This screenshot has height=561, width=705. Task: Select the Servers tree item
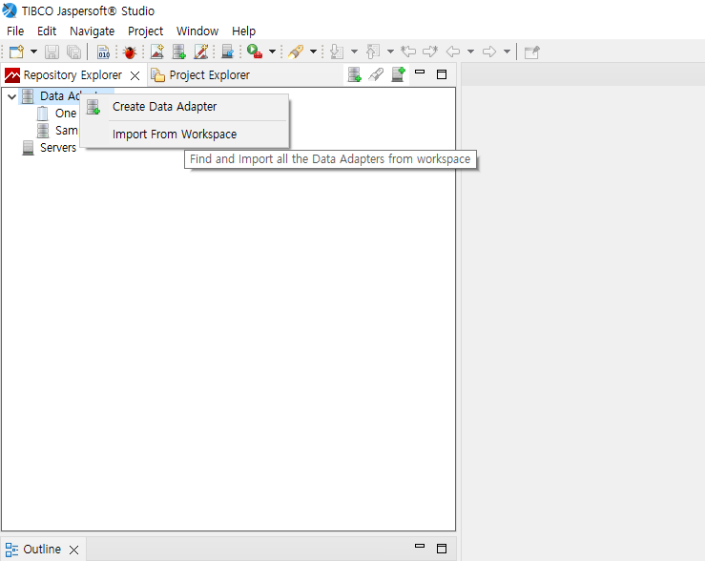click(x=50, y=148)
